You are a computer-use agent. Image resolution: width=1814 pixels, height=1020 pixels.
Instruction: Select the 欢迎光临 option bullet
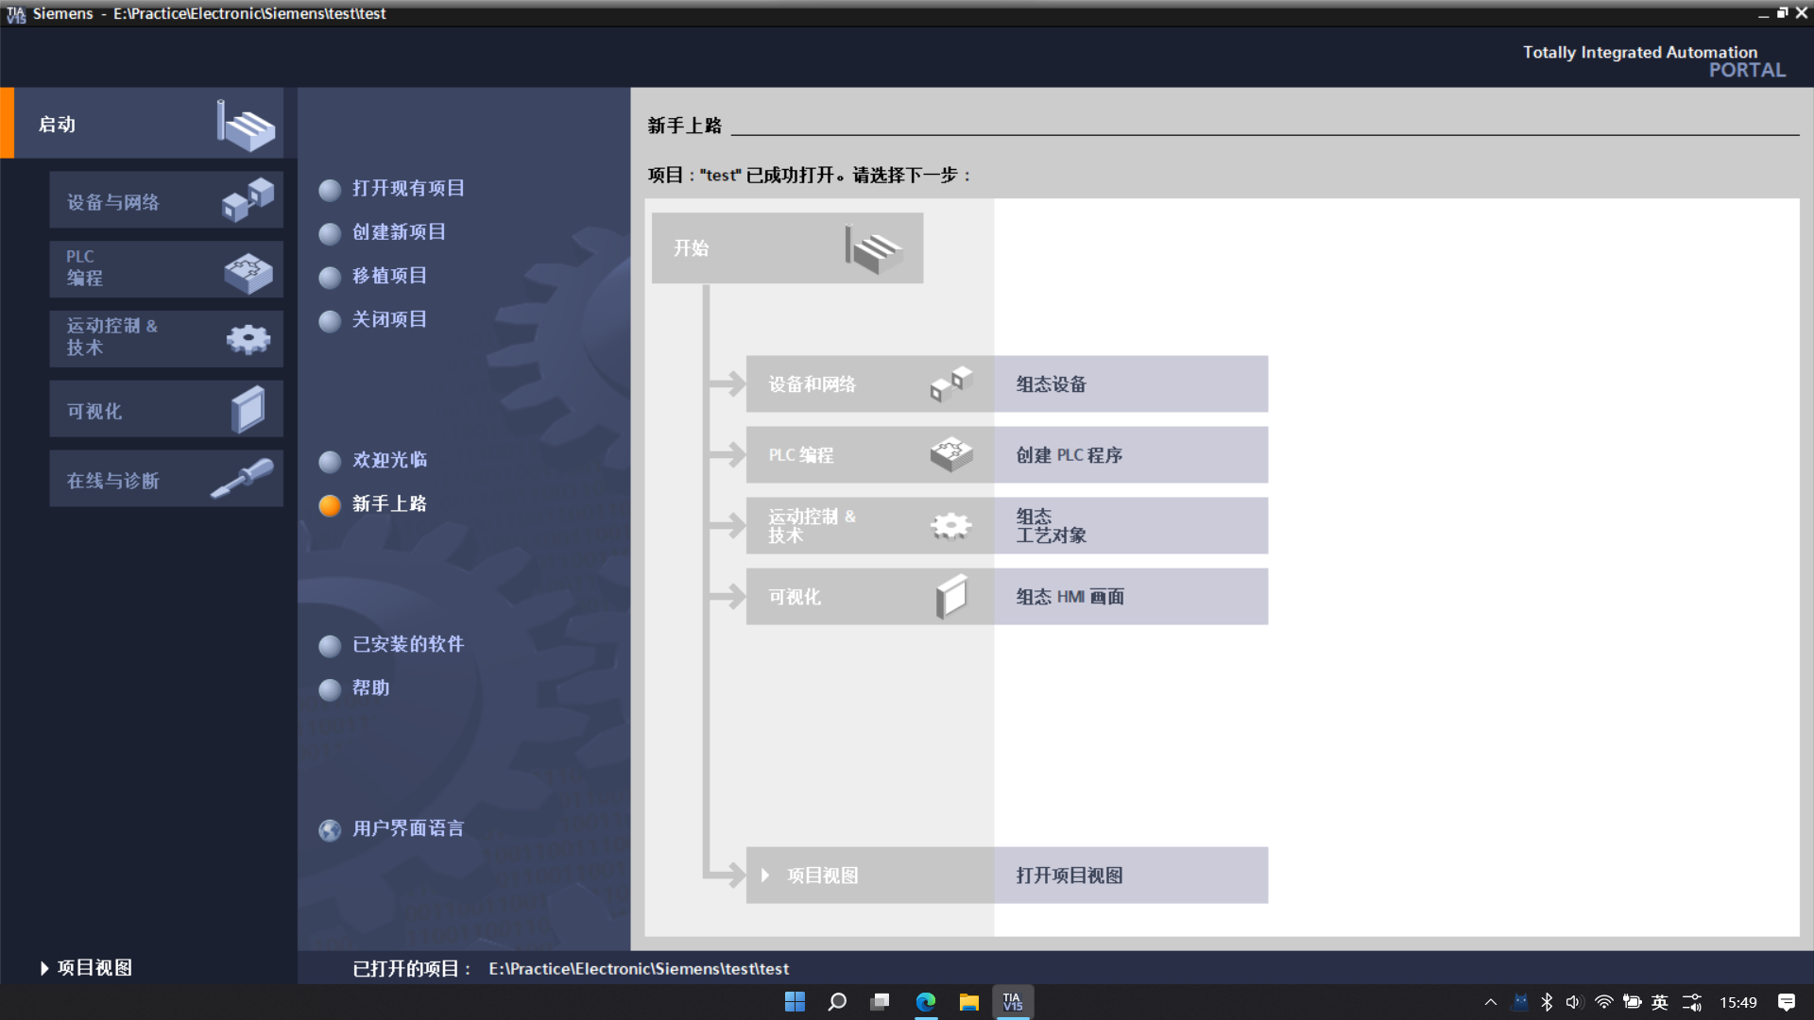(x=330, y=462)
